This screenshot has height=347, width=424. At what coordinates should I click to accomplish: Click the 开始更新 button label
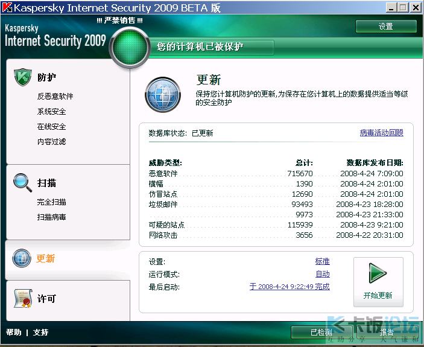click(378, 295)
